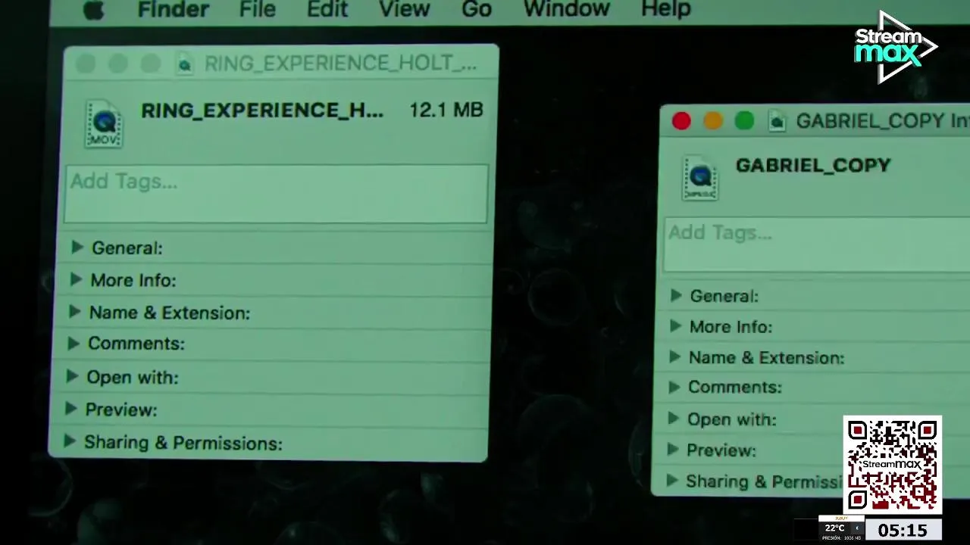Minimize the GABRIEL_COPY Info window
This screenshot has width=970, height=545.
coord(713,121)
